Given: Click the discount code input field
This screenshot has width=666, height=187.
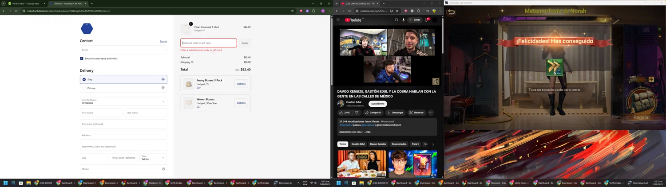Looking at the screenshot, I should (208, 43).
